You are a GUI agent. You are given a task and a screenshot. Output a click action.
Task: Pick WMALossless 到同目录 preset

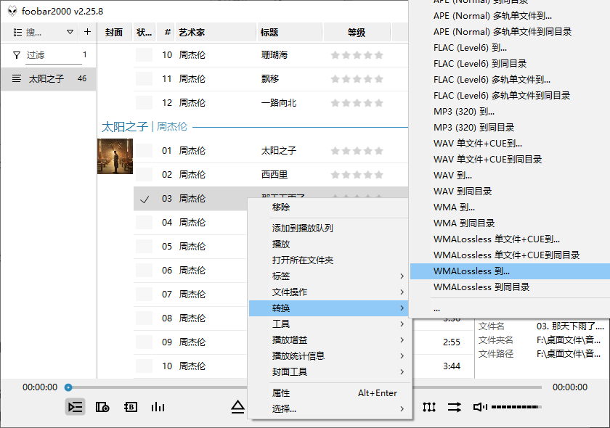click(510, 287)
